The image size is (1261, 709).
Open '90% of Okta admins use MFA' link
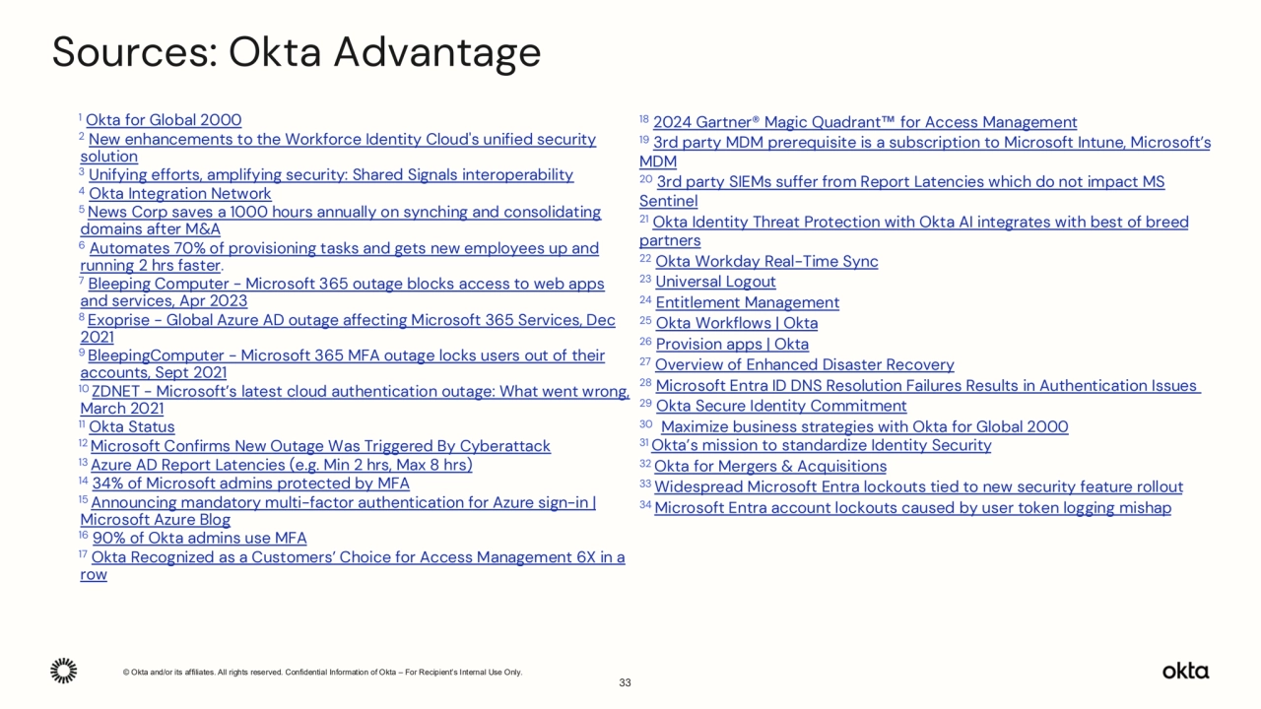(x=199, y=538)
